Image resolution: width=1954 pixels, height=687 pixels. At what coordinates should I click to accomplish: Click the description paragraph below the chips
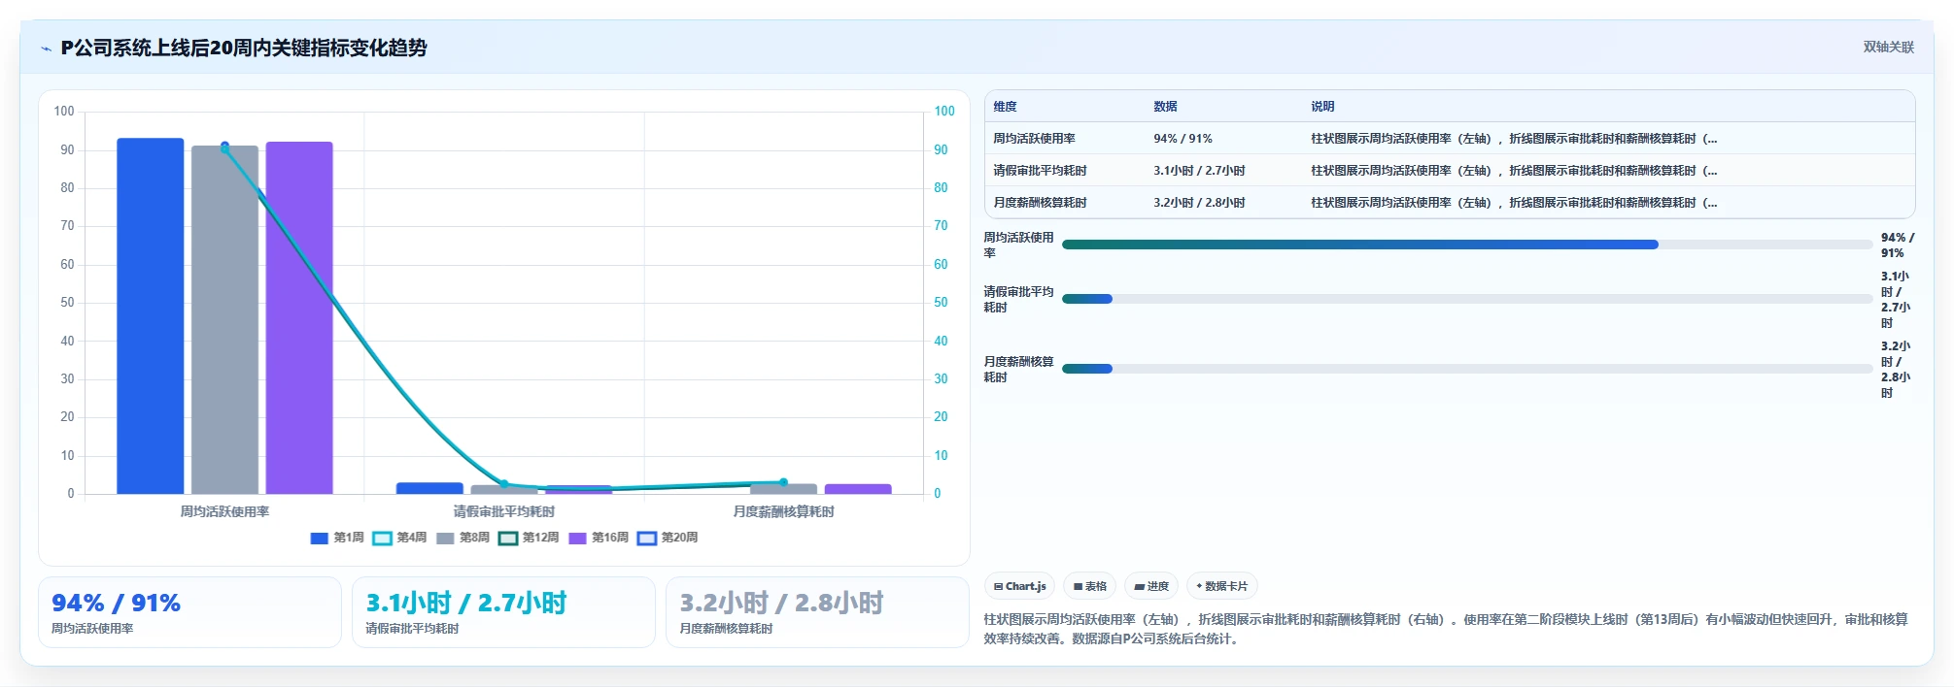coord(1446,629)
